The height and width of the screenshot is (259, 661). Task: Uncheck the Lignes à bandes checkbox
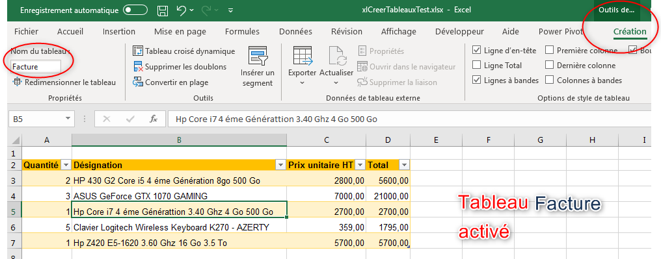[477, 80]
